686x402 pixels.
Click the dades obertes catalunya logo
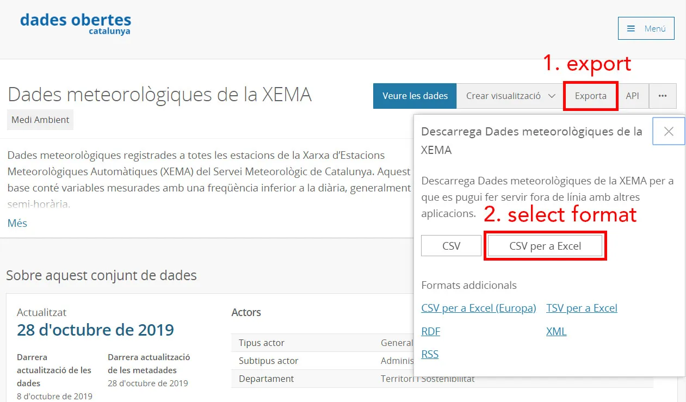pos(76,23)
